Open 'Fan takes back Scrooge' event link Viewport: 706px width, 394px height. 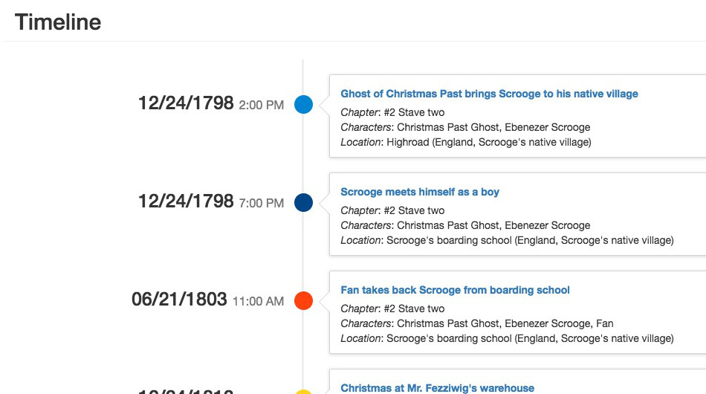pyautogui.click(x=455, y=290)
